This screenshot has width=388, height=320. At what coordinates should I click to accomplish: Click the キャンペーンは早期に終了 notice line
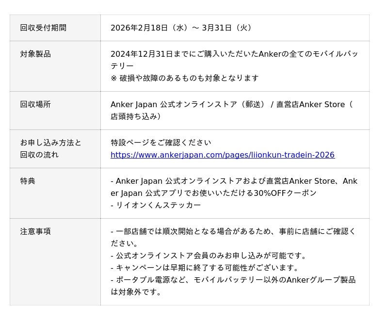[x=204, y=268]
